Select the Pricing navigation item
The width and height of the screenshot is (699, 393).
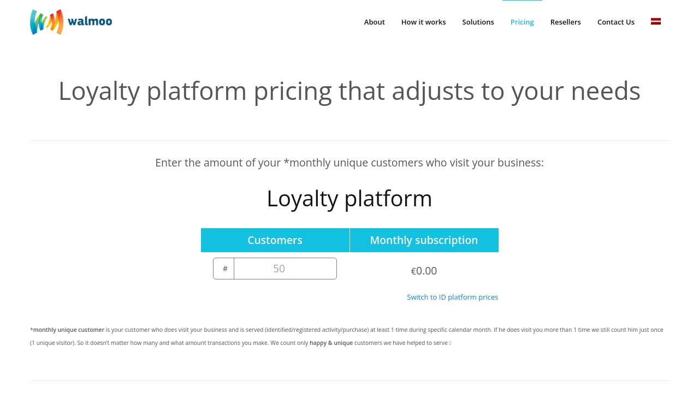coord(522,22)
